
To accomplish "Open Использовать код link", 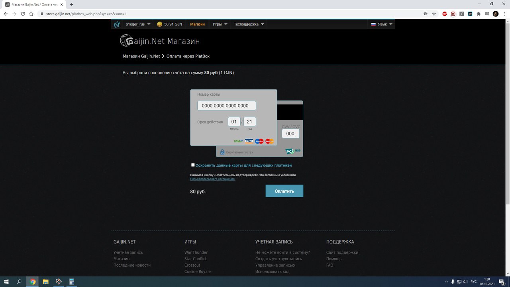I will tap(272, 271).
